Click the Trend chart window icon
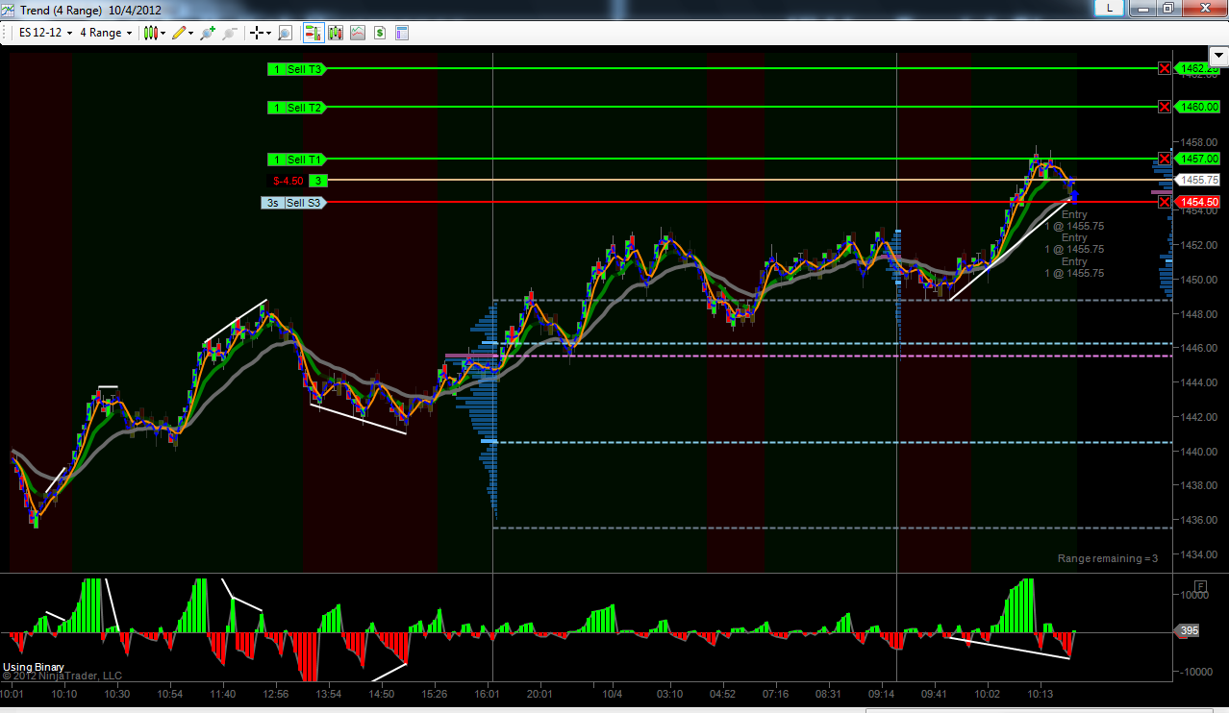This screenshot has height=713, width=1229. [9, 9]
